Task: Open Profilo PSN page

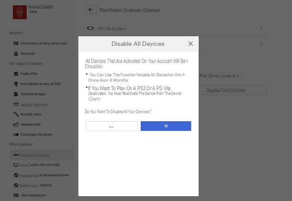Action: [x=29, y=74]
